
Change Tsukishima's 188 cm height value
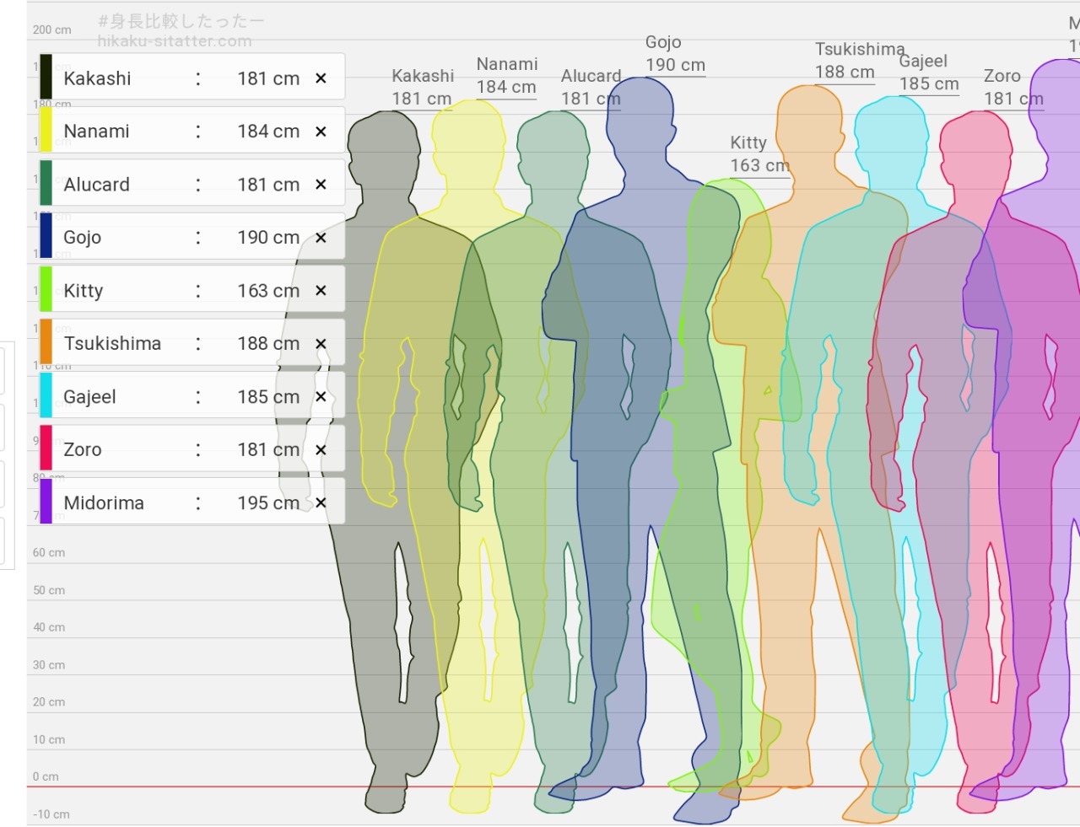click(268, 344)
